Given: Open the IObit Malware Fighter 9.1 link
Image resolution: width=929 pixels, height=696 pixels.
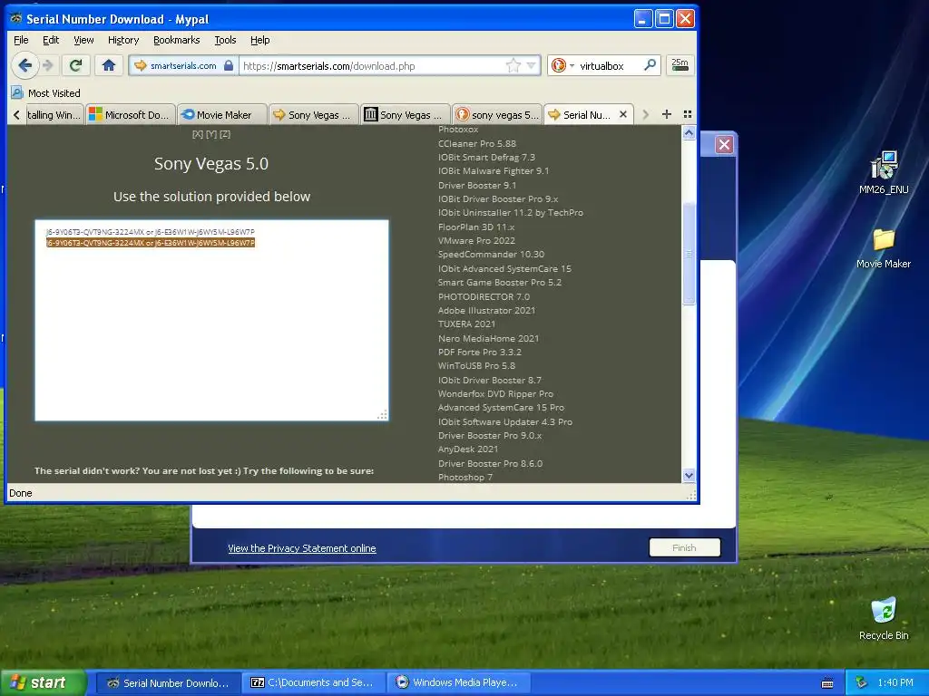Looking at the screenshot, I should [494, 170].
